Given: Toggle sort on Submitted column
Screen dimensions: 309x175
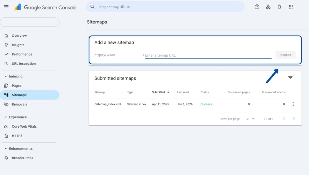Looking at the screenshot, I should coord(161,92).
